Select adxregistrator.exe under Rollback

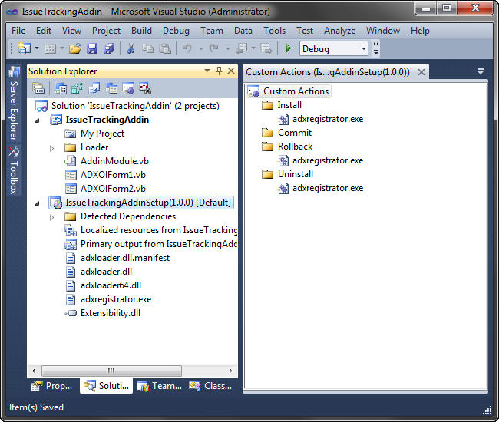pos(328,160)
